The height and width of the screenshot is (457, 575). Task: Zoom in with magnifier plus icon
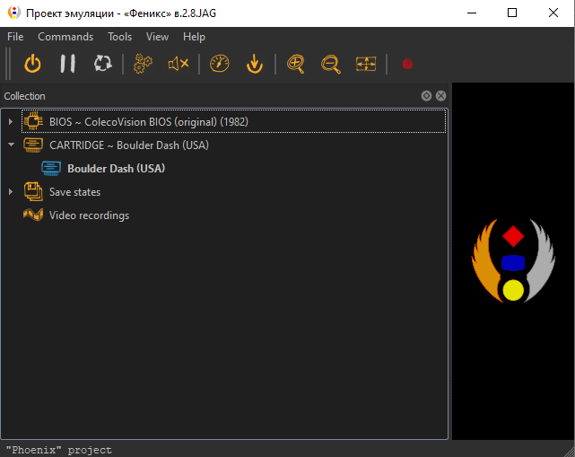click(295, 64)
